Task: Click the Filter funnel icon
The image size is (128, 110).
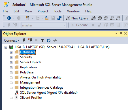Action: click(42, 41)
